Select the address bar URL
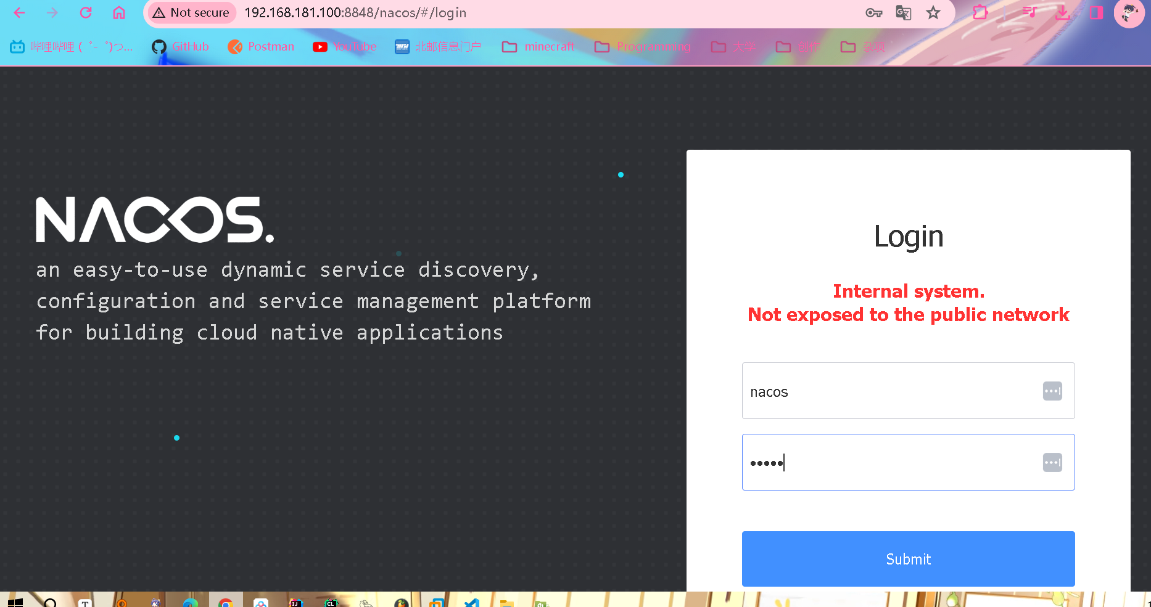The height and width of the screenshot is (607, 1151). pyautogui.click(x=355, y=12)
